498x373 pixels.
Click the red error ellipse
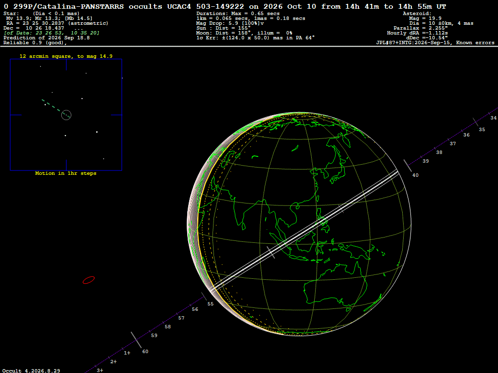(x=89, y=280)
